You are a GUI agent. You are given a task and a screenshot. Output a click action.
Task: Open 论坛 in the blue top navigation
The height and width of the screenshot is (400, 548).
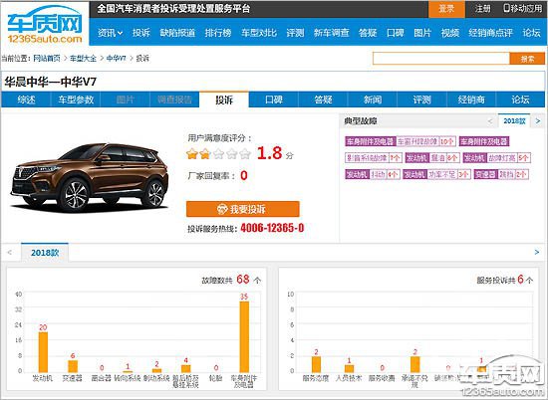(x=532, y=33)
